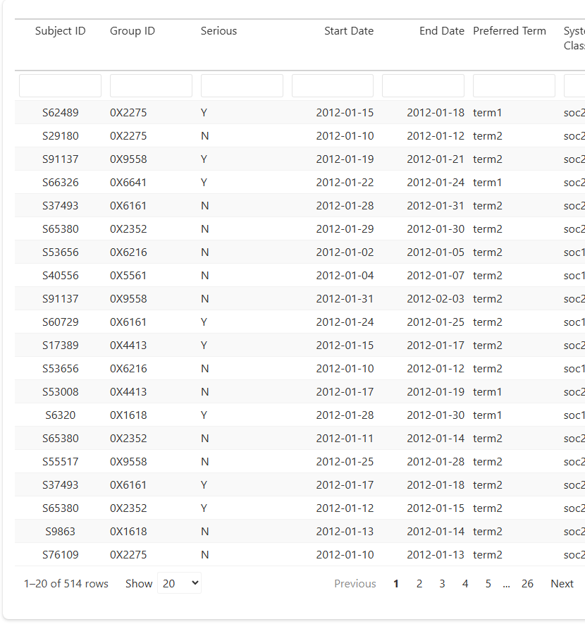Focus the Group ID filter input
This screenshot has width=585, height=629.
151,86
